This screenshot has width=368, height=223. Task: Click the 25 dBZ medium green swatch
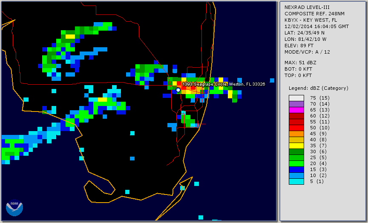(296, 157)
